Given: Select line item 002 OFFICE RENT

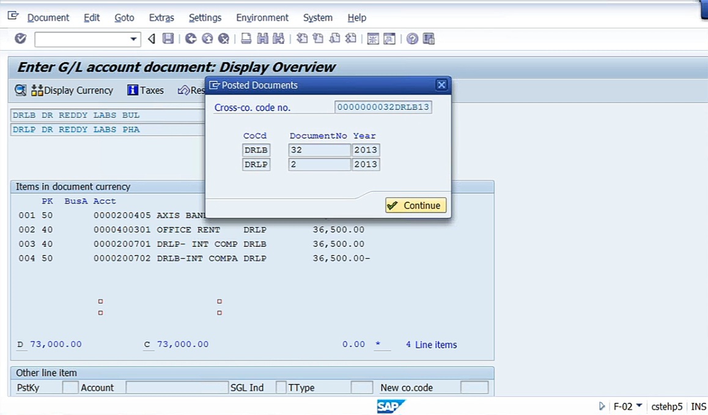Looking at the screenshot, I should 191,229.
